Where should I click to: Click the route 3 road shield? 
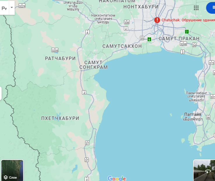coord(182,52)
